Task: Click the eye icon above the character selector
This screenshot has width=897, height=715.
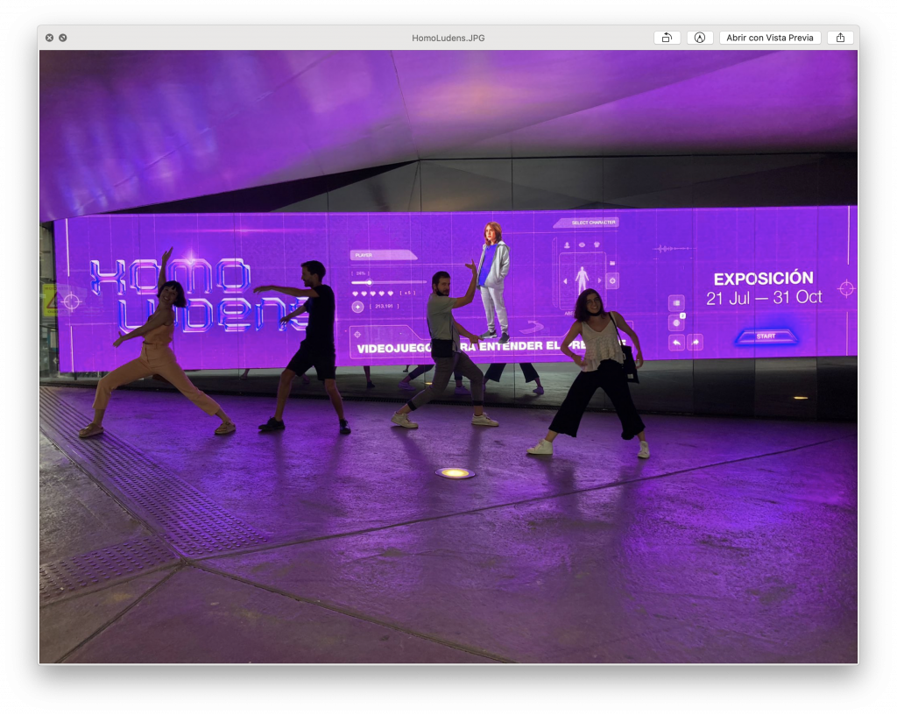Action: pos(582,245)
